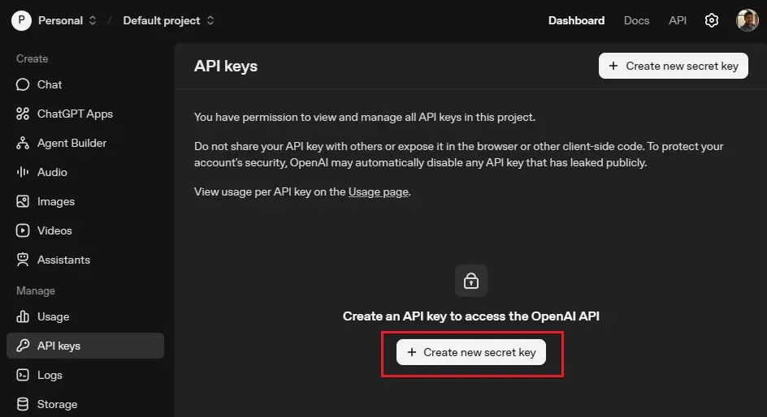Open the Assistants robot icon
The width and height of the screenshot is (767, 417).
(23, 260)
